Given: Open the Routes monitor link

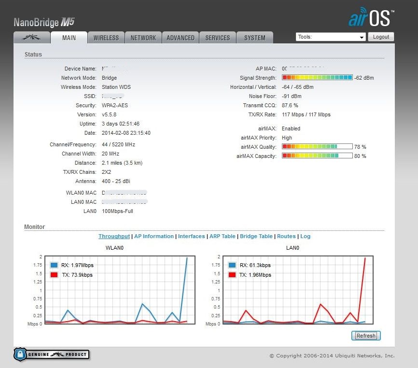Looking at the screenshot, I should click(x=286, y=236).
